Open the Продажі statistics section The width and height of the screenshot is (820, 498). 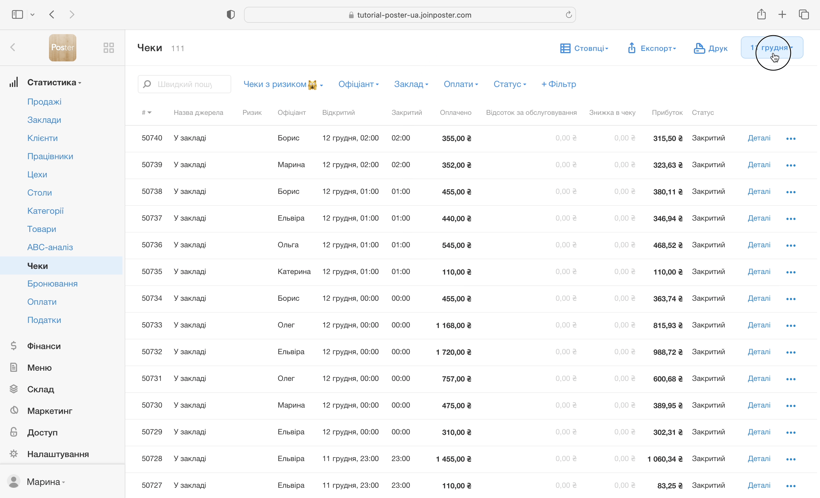click(44, 102)
